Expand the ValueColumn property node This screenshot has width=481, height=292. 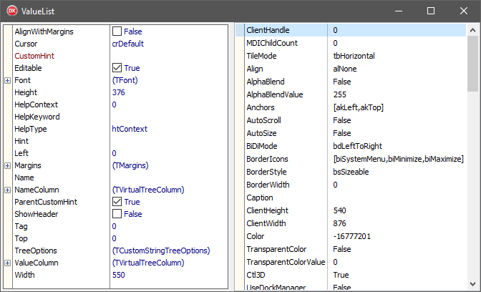click(x=7, y=263)
